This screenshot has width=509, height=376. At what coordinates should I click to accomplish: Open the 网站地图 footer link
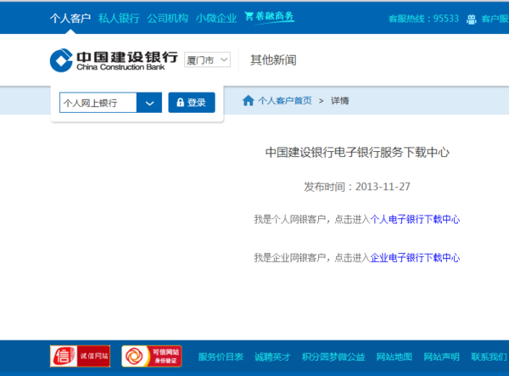point(394,356)
